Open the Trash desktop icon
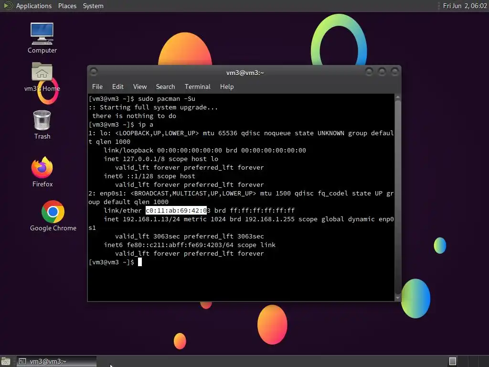The width and height of the screenshot is (489, 367). coord(42,125)
